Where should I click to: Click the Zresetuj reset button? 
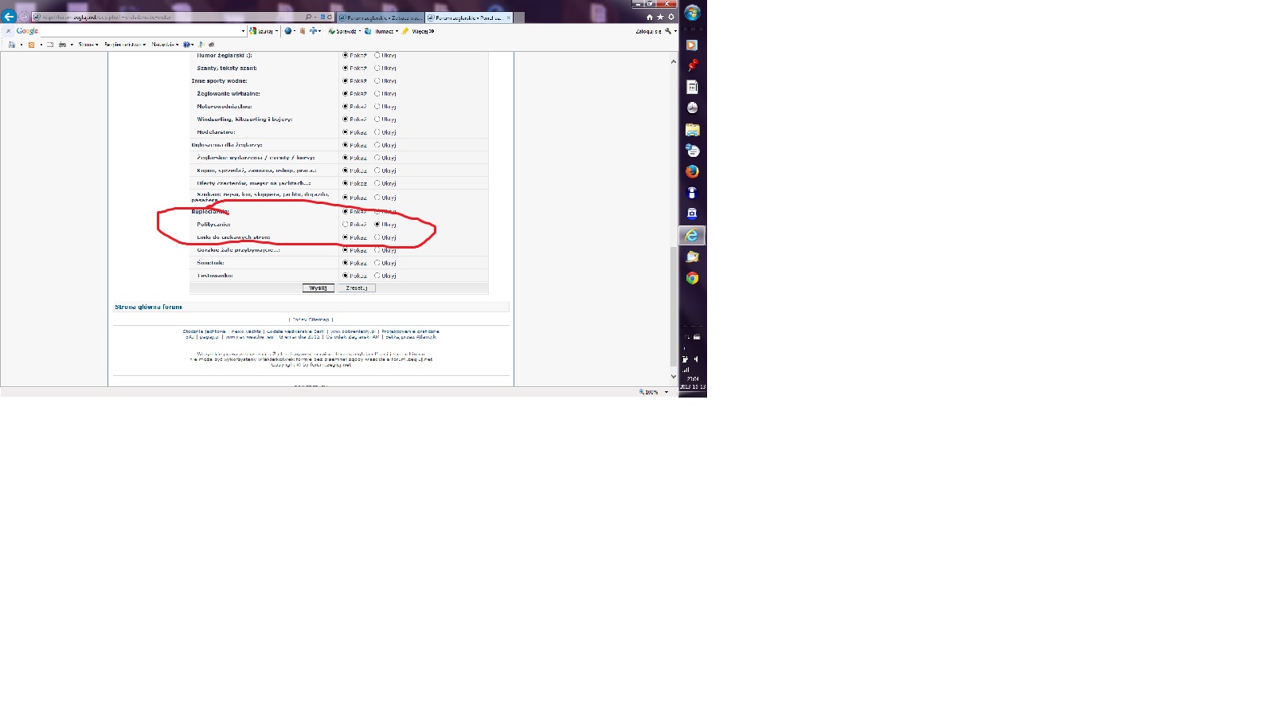(357, 288)
